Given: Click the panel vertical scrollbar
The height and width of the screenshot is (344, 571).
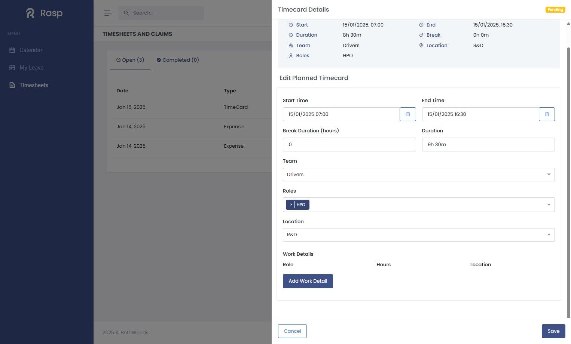Looking at the screenshot, I should 568,179.
